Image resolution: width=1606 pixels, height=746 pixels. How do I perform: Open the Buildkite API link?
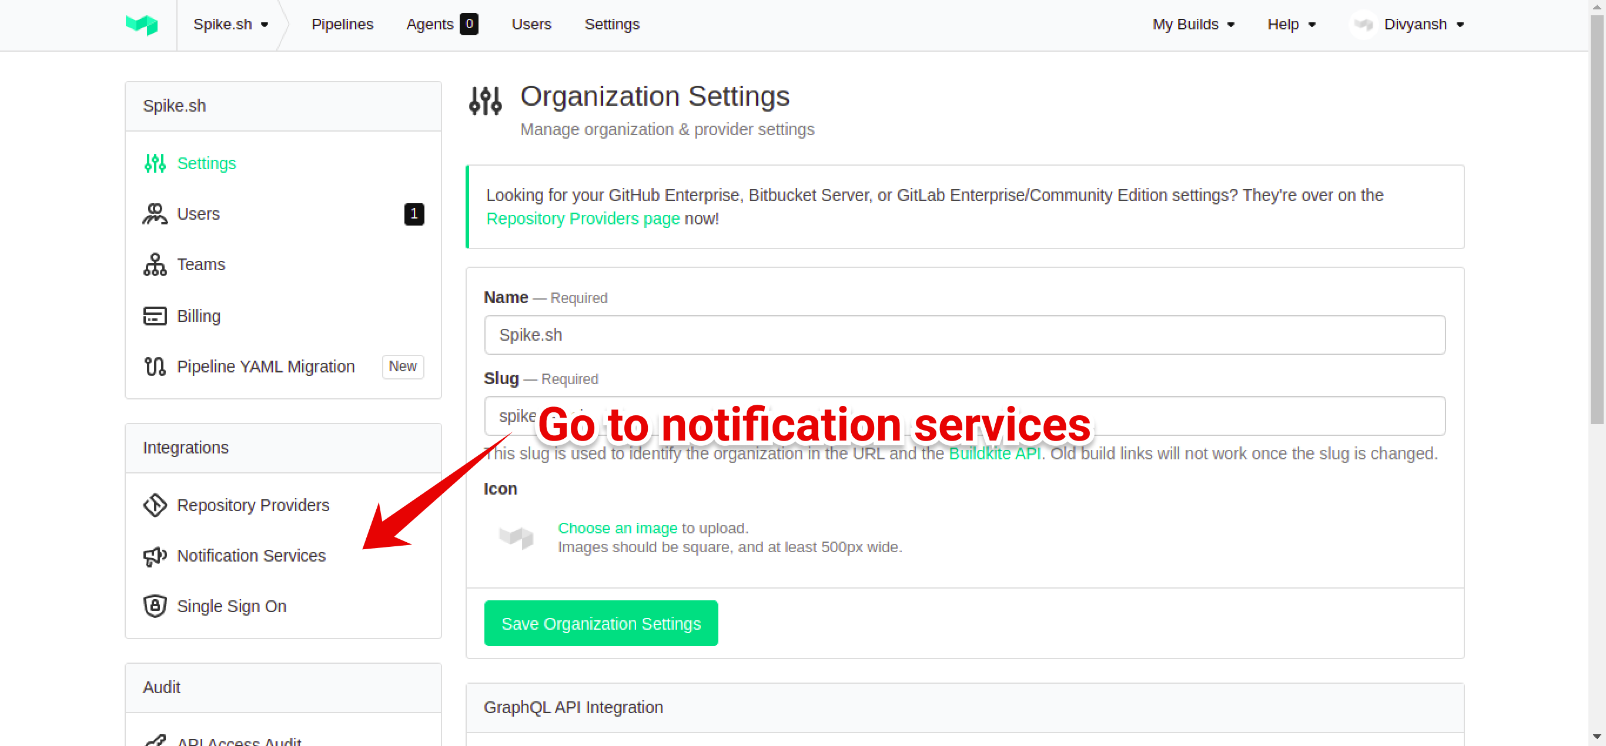click(x=995, y=453)
